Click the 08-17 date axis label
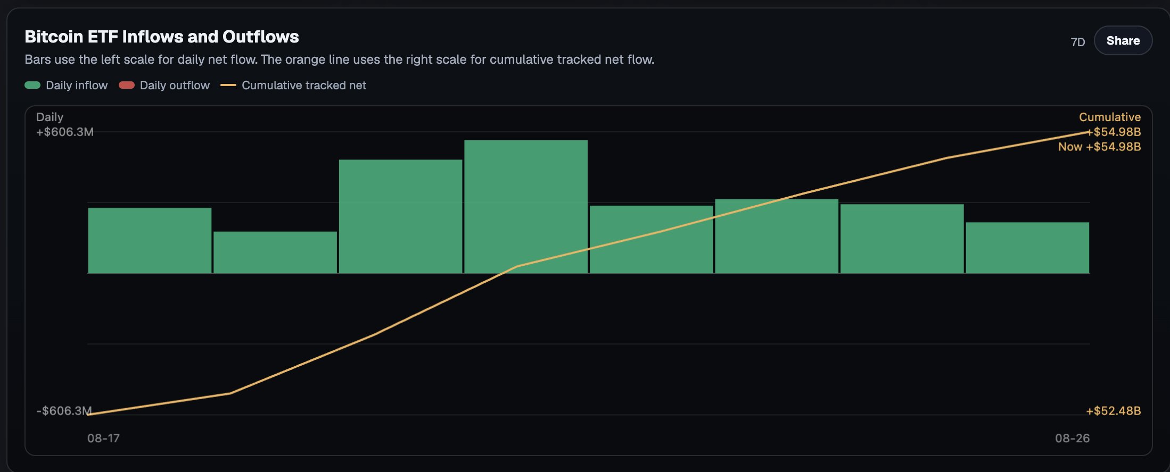The height and width of the screenshot is (472, 1170). point(103,438)
